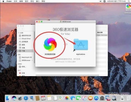131x102 pixels.
Task: Open Spotlight search magnifier in menu bar
Action: click(129, 1)
